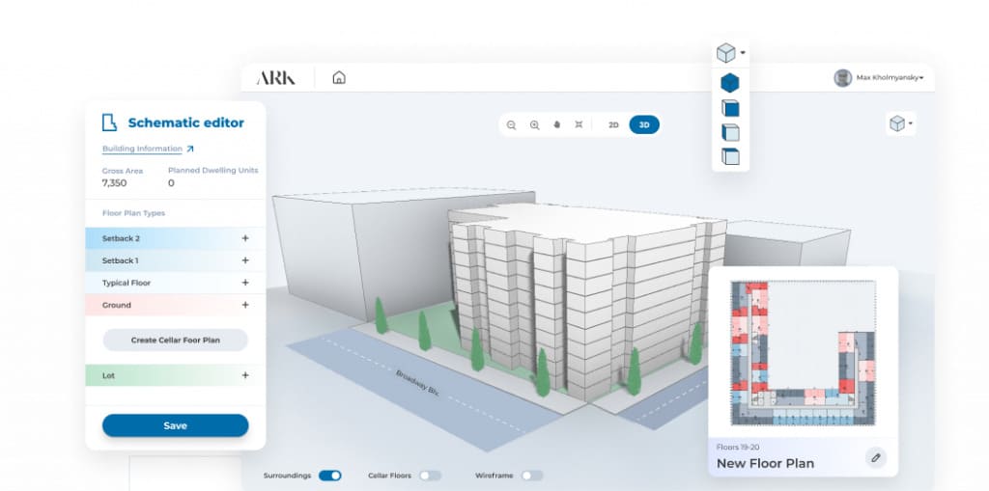Select the Lot row label
Viewport: 989px width, 491px height.
108,375
